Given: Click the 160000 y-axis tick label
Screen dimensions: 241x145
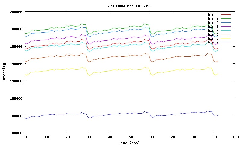Looking at the screenshot, I should point(16,47).
